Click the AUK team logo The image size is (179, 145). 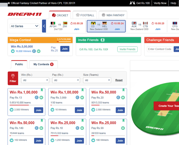pos(134,23)
